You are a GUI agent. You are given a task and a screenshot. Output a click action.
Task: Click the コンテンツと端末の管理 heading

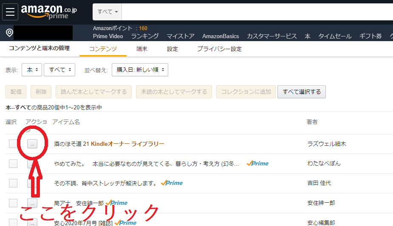(x=40, y=48)
